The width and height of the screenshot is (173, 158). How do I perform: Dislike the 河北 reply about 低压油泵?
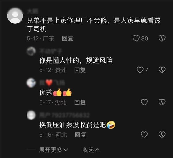point(162,135)
